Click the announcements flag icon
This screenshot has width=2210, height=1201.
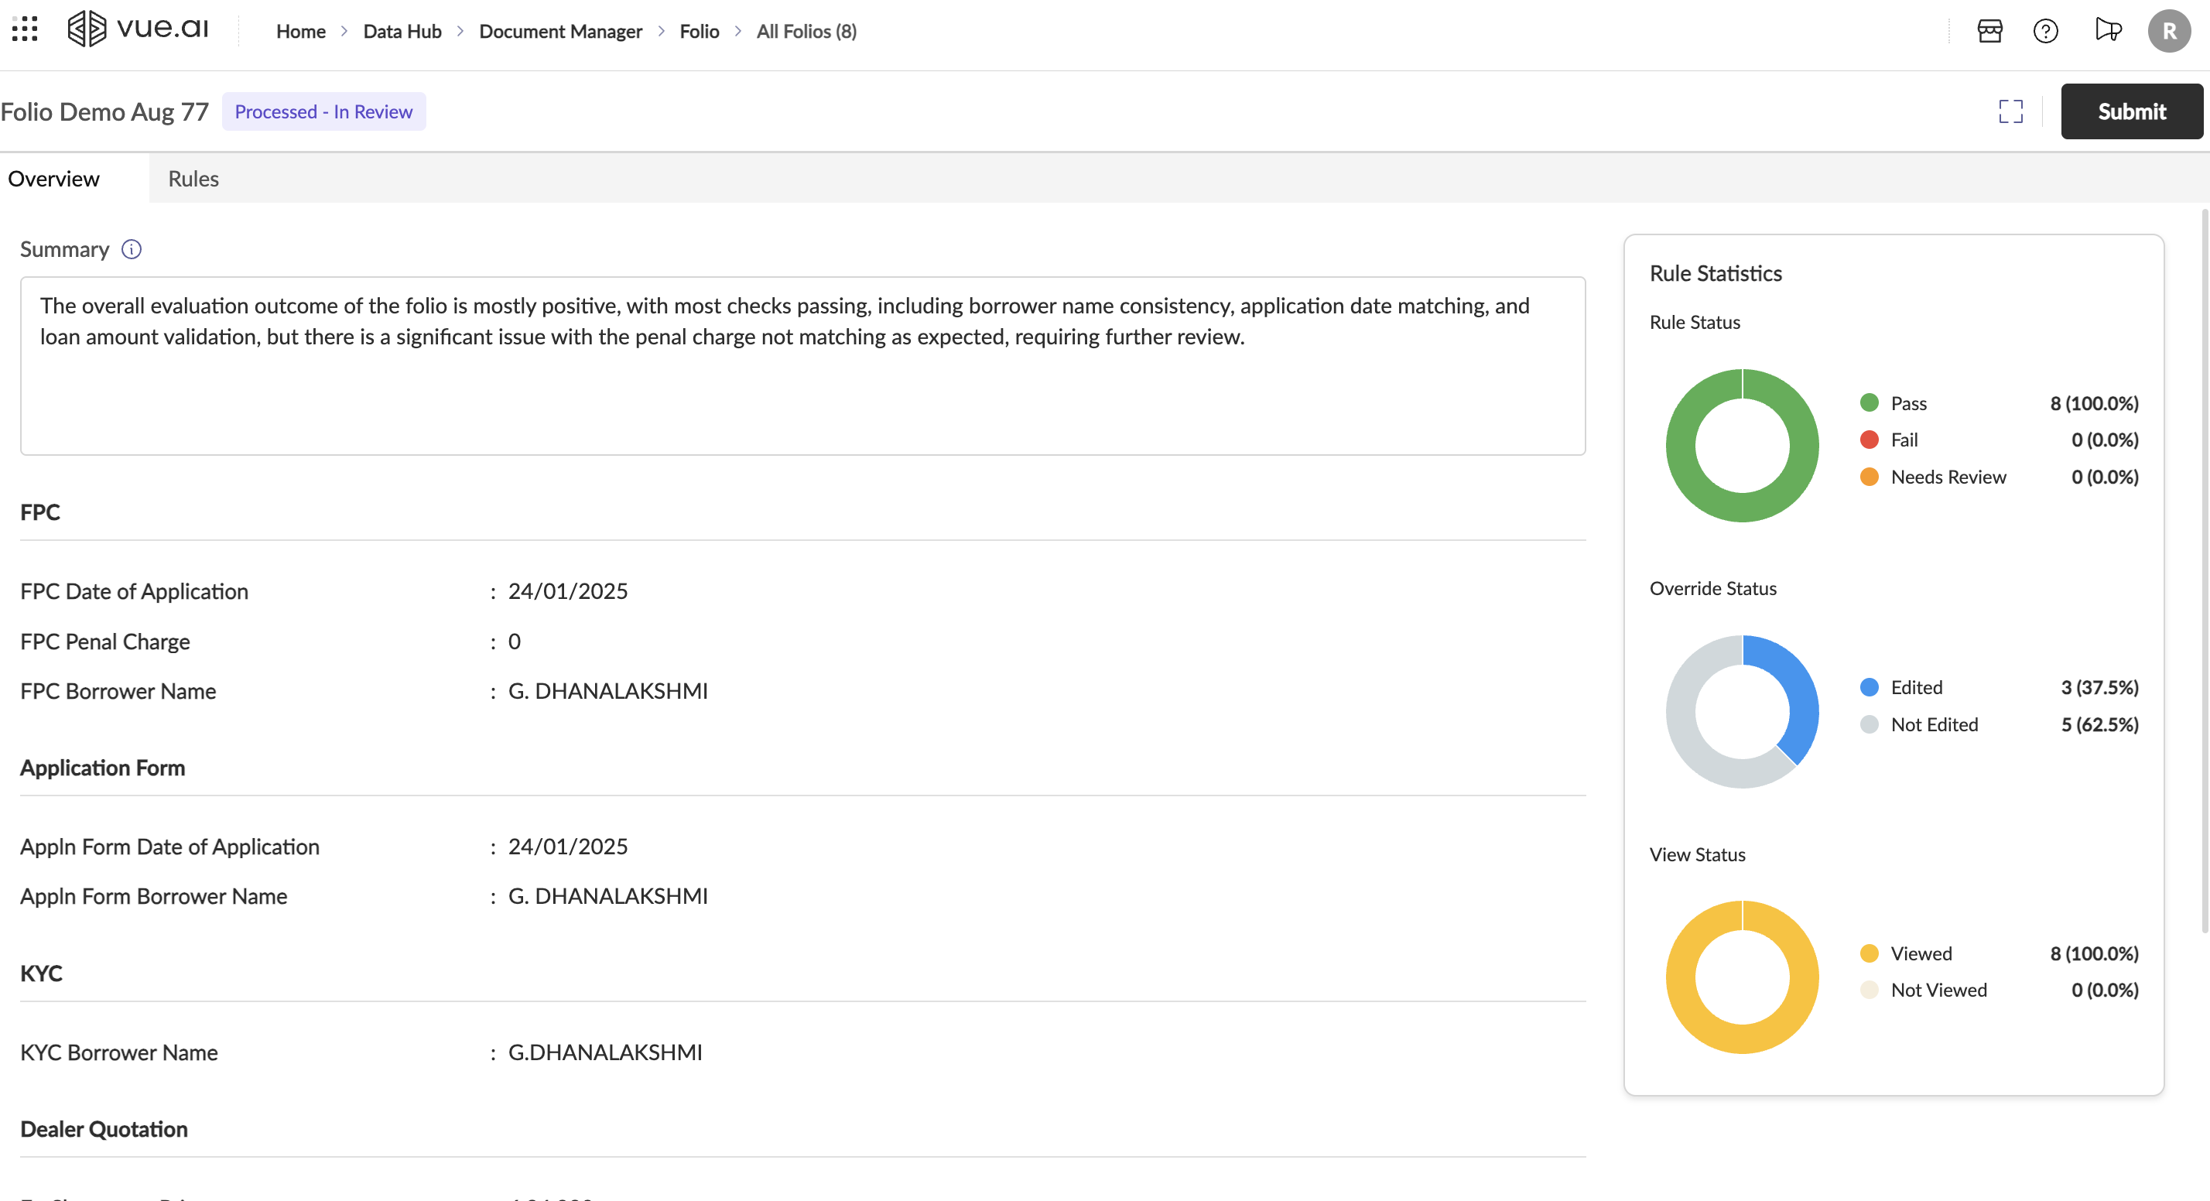pos(2107,31)
